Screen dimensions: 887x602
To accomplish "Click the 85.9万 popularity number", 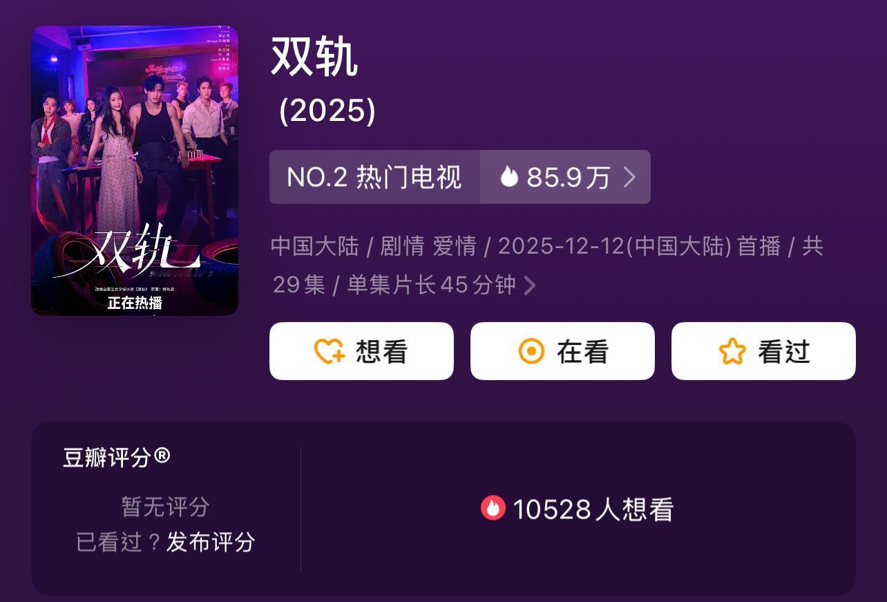I will tap(569, 178).
